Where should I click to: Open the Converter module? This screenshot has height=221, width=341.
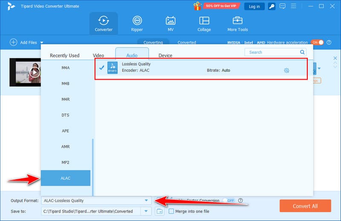(x=104, y=23)
